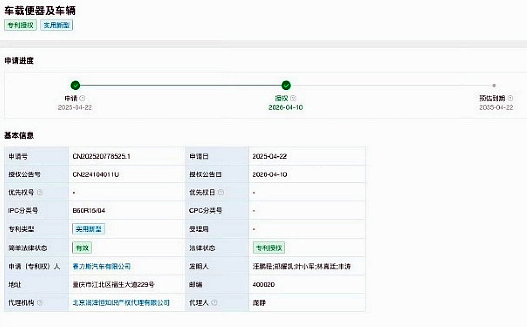
Task: Click the publication number CN224104011U
Action: (x=96, y=174)
